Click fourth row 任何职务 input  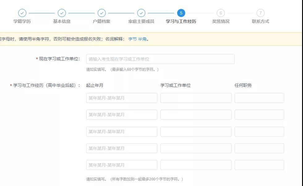(259, 148)
